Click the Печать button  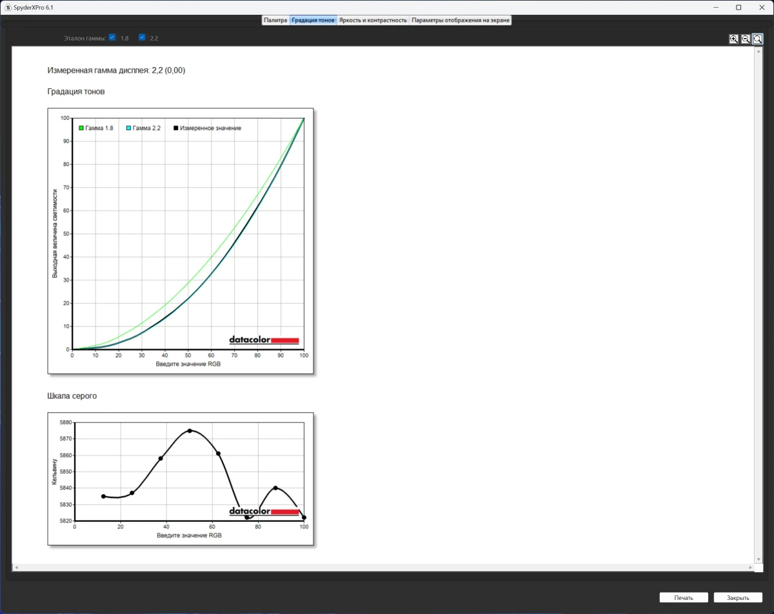pos(684,598)
